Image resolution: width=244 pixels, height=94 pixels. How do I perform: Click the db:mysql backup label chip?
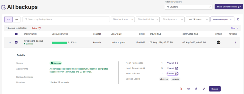click(x=164, y=79)
